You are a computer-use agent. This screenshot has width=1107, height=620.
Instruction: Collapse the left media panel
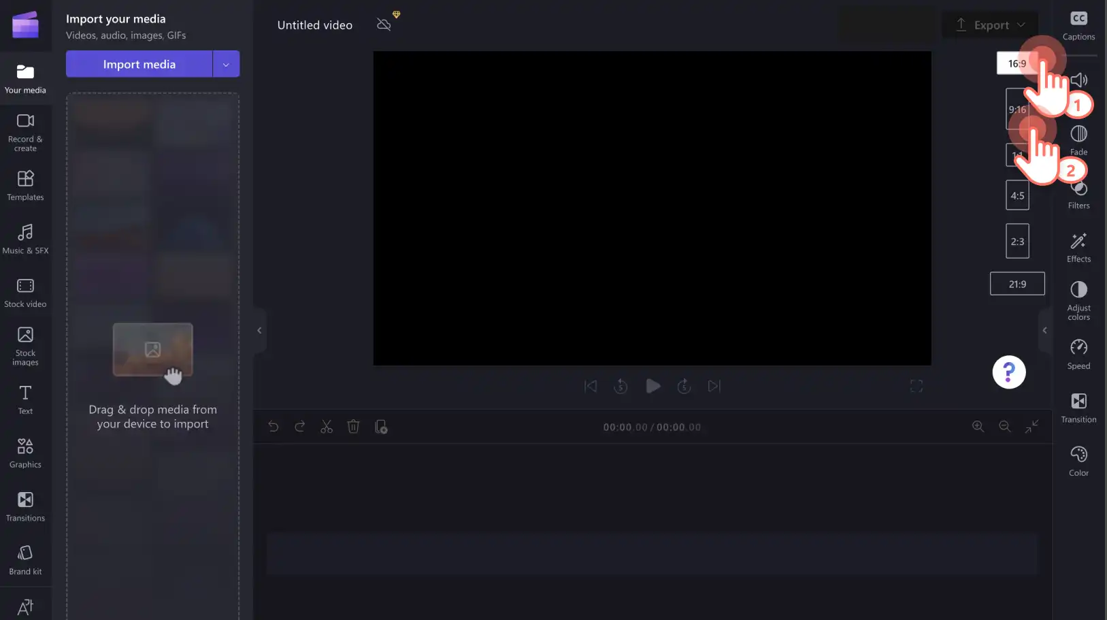tap(259, 330)
